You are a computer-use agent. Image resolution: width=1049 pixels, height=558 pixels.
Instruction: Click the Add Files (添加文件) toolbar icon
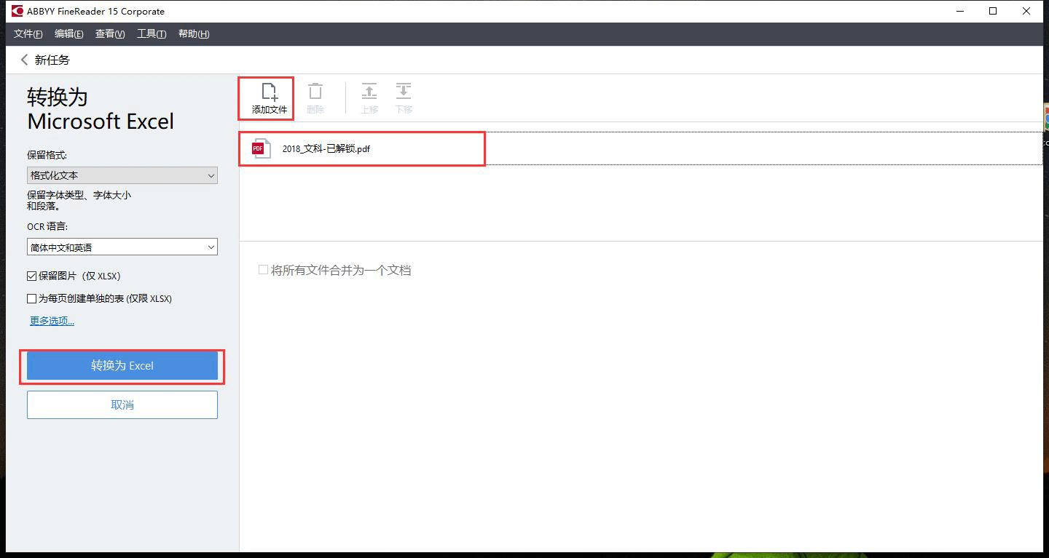[x=270, y=92]
